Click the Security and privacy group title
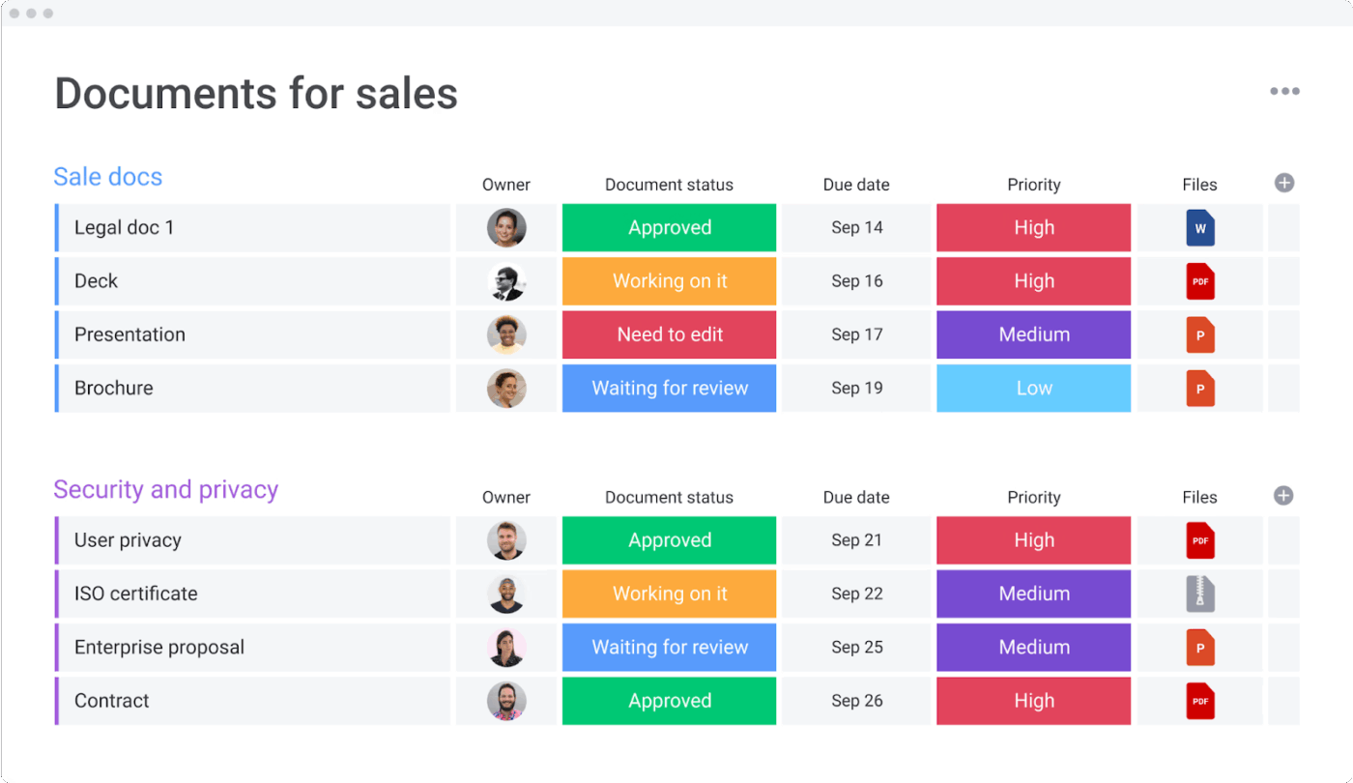Viewport: 1353px width, 783px height. point(166,489)
